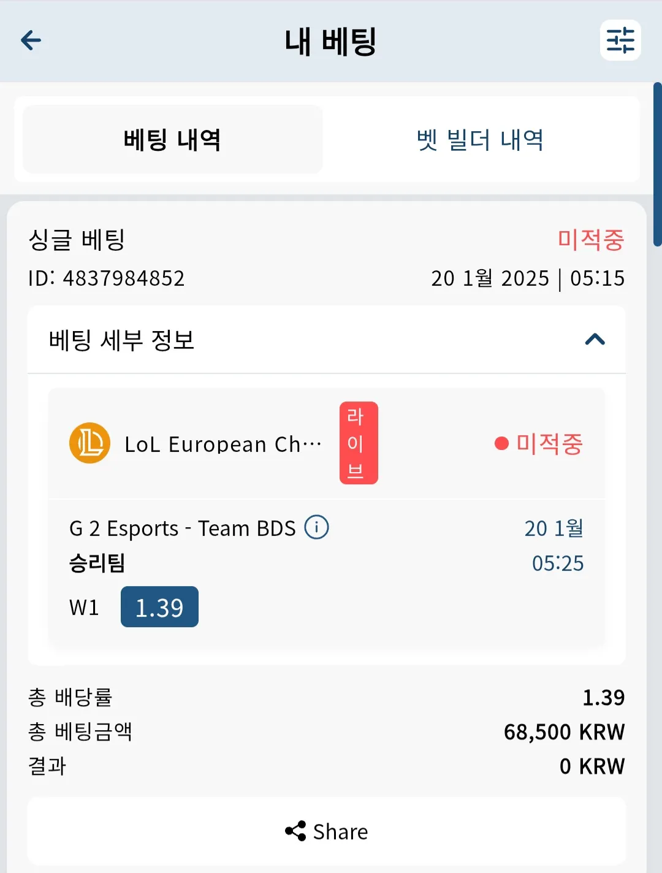
Task: Tap the red 라이브 live badge
Action: coord(359,443)
